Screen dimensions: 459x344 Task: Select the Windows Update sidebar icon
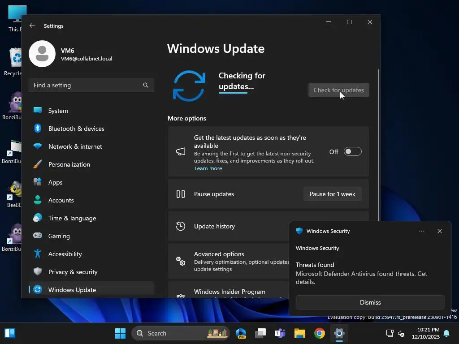(38, 290)
